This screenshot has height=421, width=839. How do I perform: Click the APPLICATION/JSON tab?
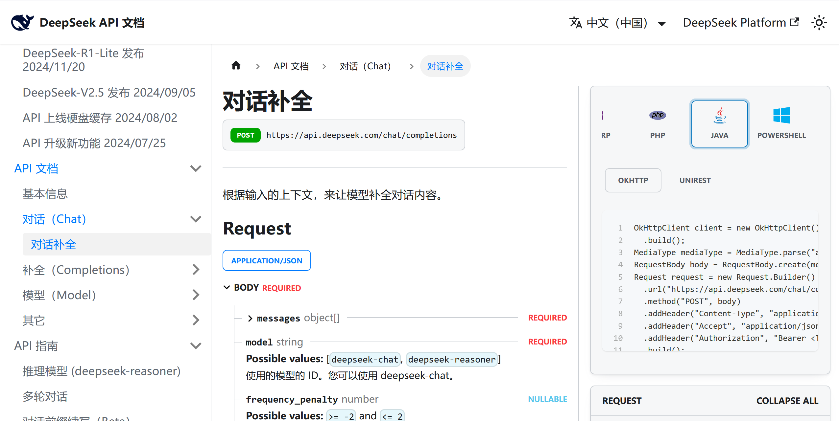click(267, 260)
